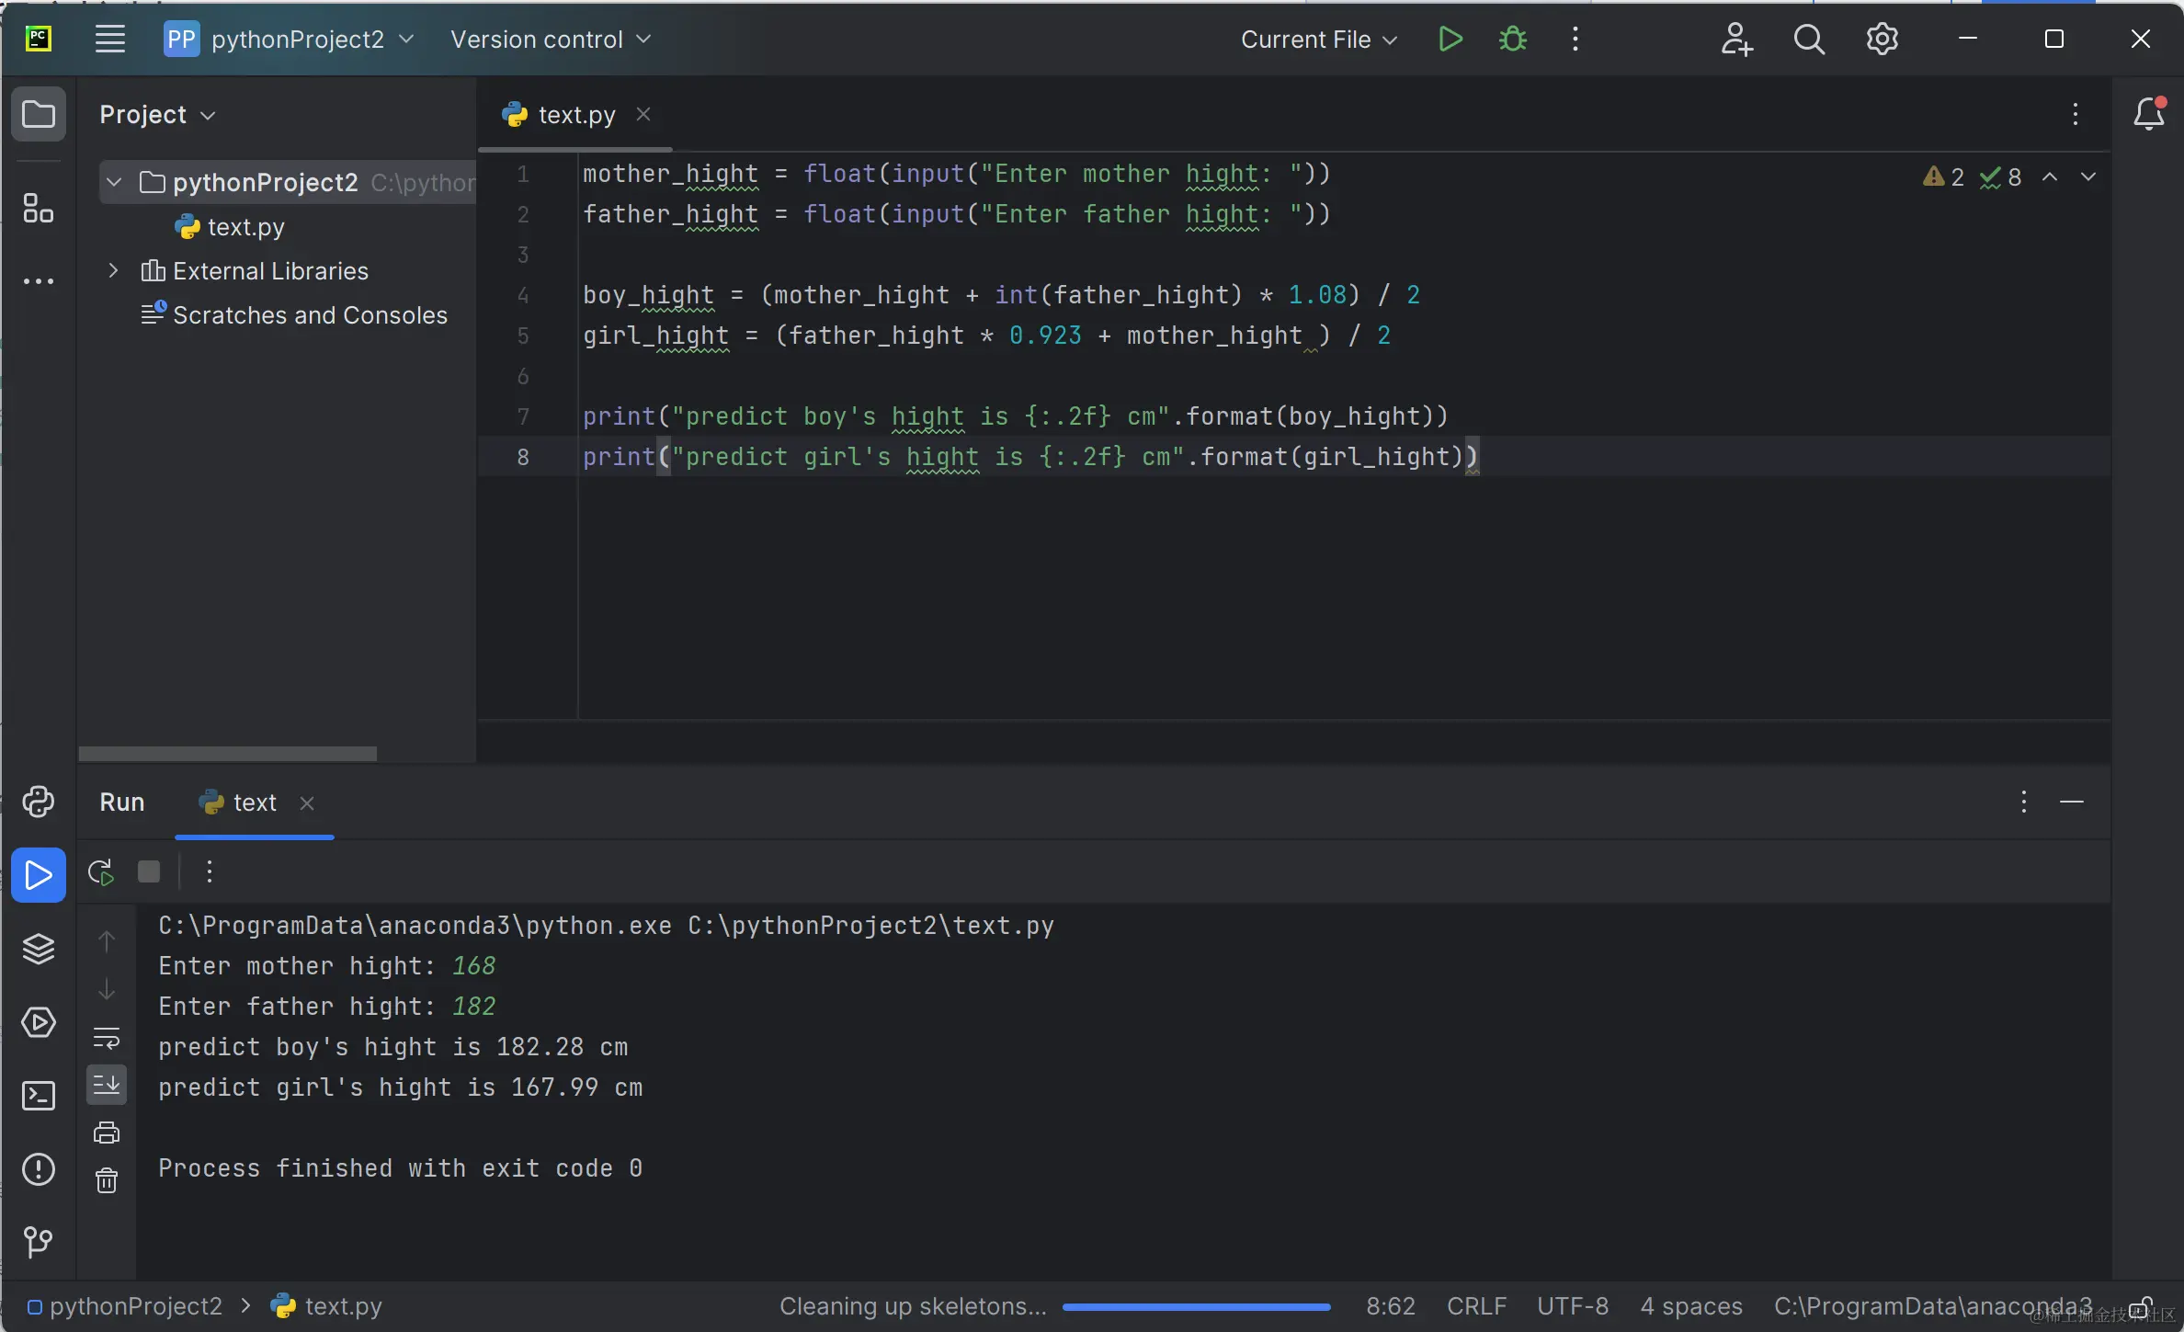2184x1332 pixels.
Task: Open the Services tool window
Action: click(38, 1022)
